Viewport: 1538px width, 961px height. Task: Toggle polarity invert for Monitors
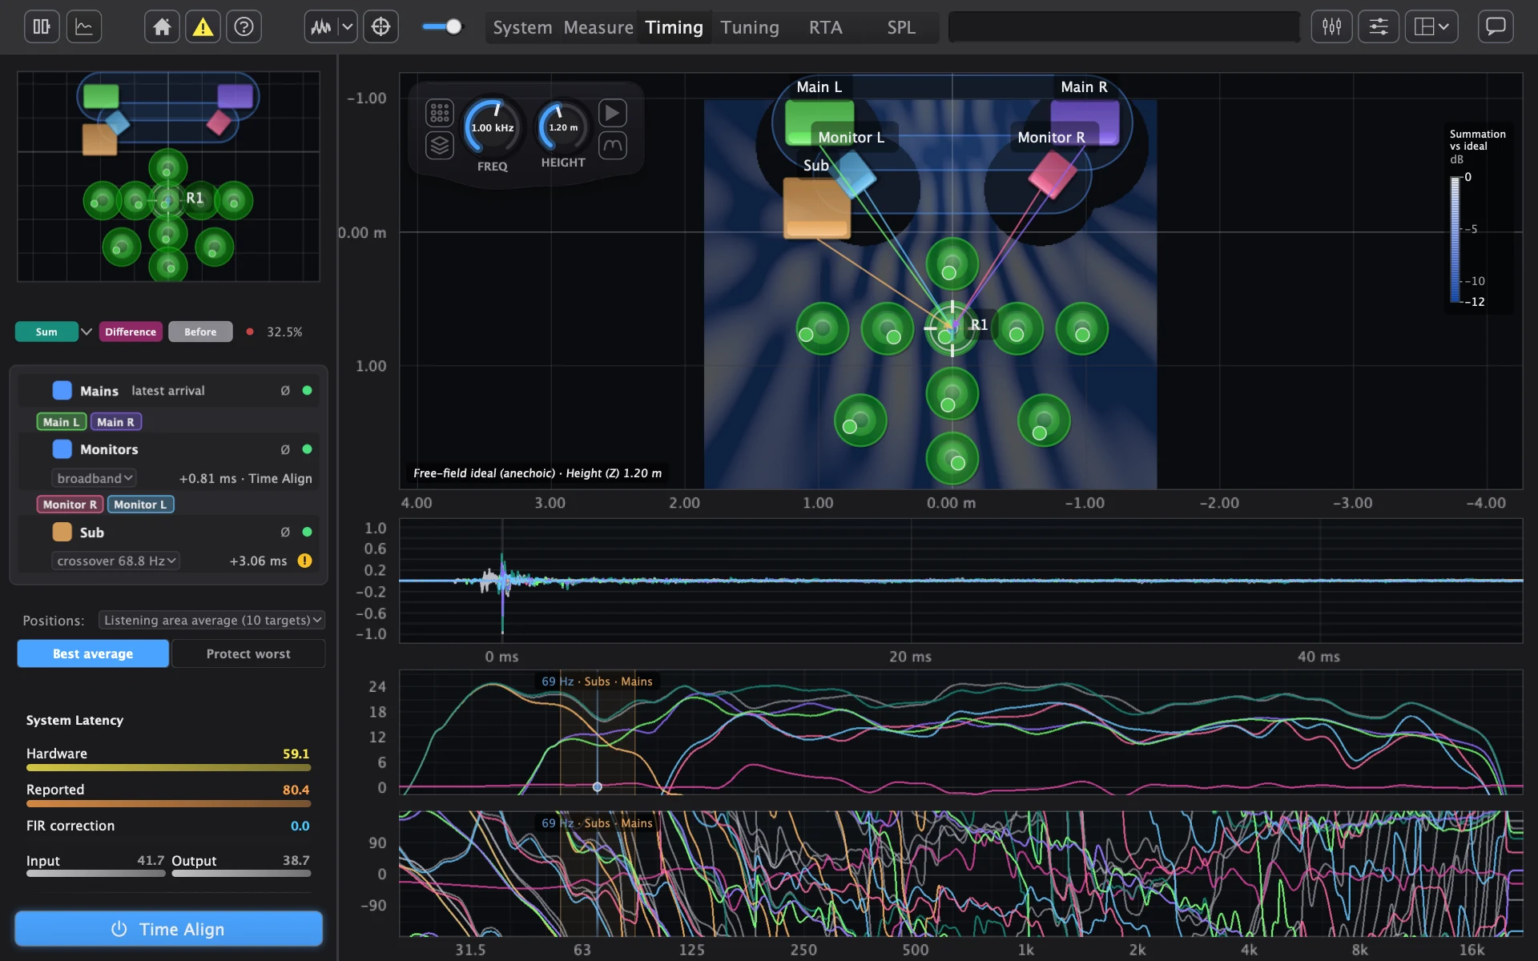[285, 449]
